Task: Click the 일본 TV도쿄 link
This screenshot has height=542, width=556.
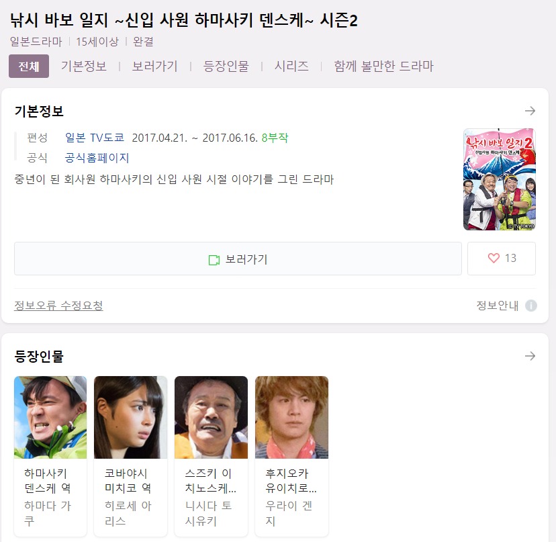Action: tap(95, 138)
